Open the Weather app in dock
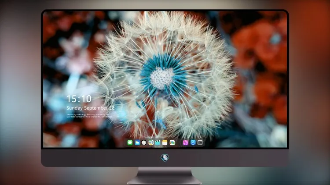Viewport: 330px width, 185px height. (137, 143)
